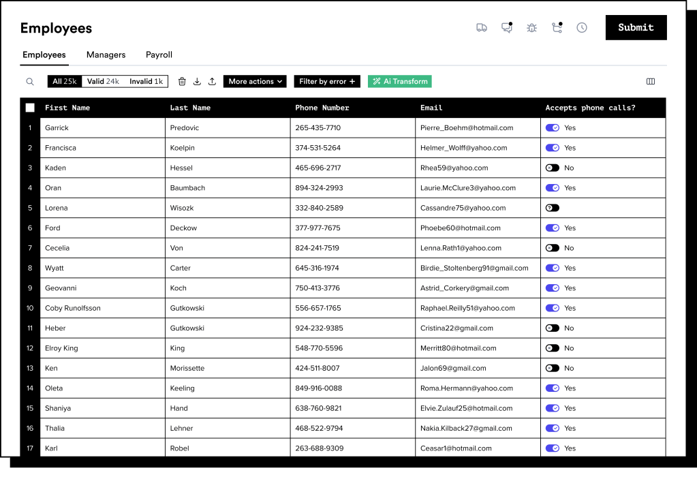Screen dimensions: 697x492
Task: Delete selected rows with the trash icon
Action: pyautogui.click(x=181, y=81)
